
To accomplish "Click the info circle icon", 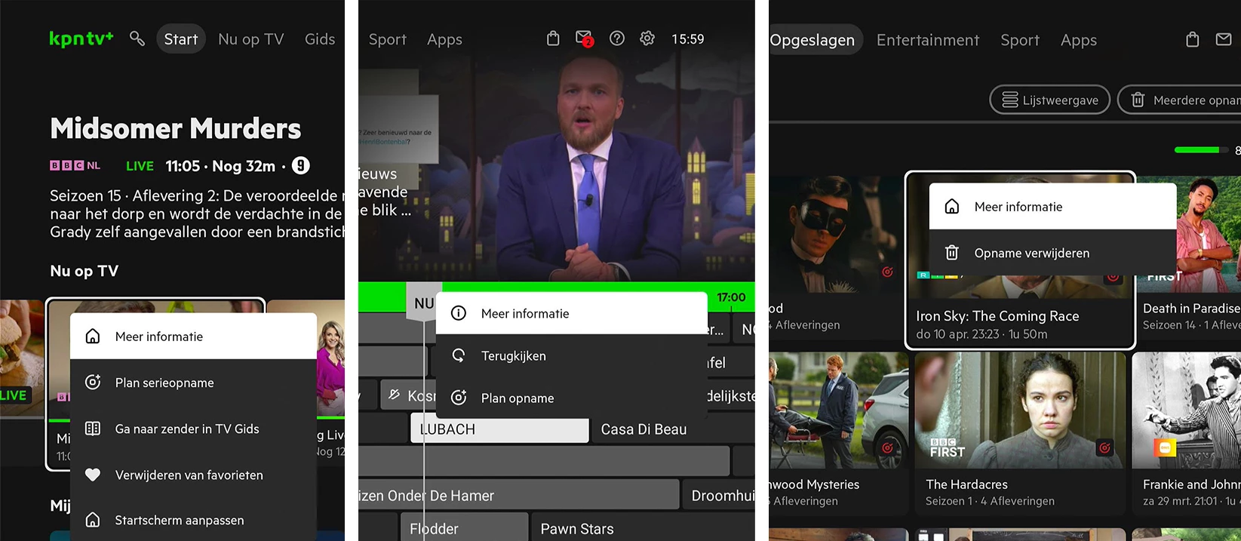I will 459,313.
